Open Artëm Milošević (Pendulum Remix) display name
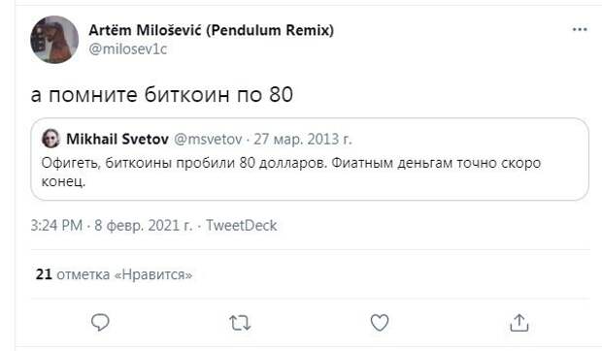This screenshot has height=351, width=602. tap(211, 30)
